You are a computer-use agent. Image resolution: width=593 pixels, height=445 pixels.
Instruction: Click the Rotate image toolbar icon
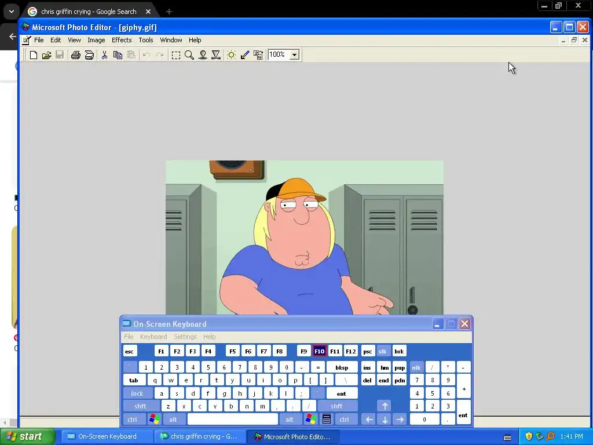point(258,55)
